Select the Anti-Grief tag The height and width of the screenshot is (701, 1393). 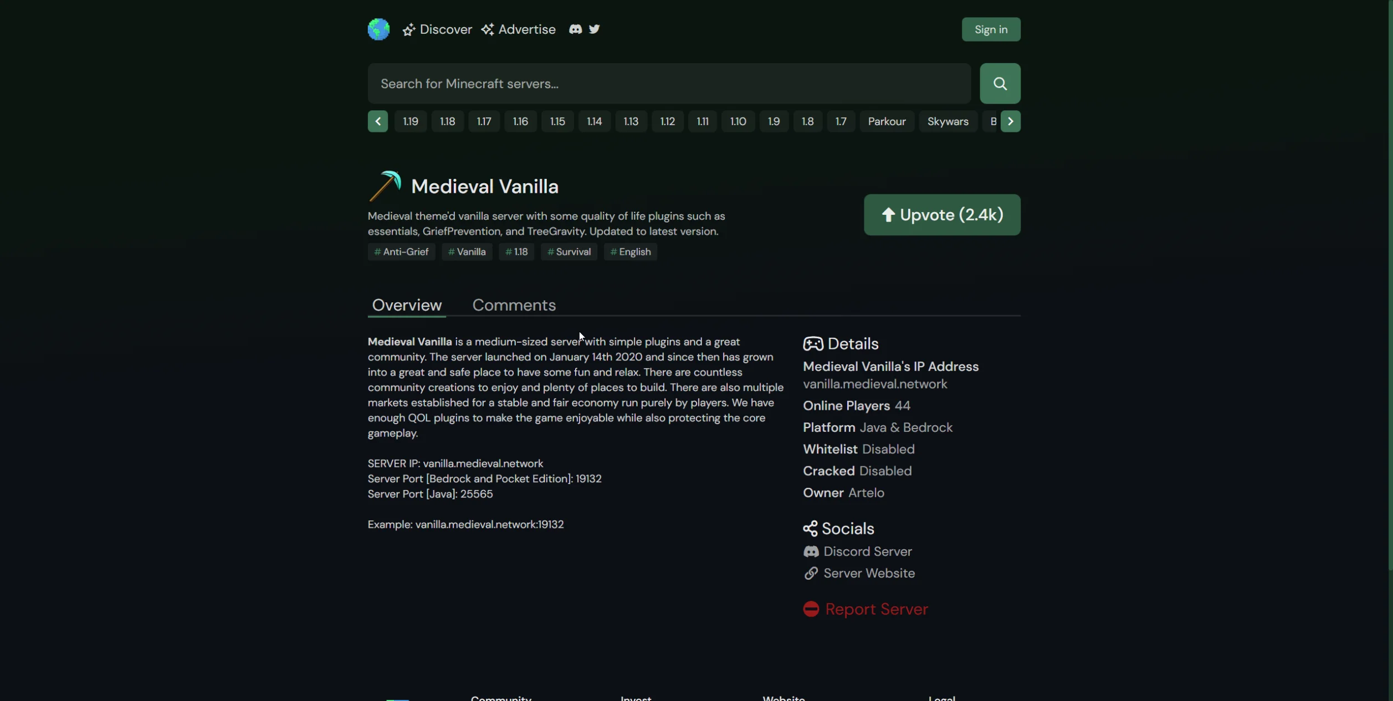[x=401, y=252]
